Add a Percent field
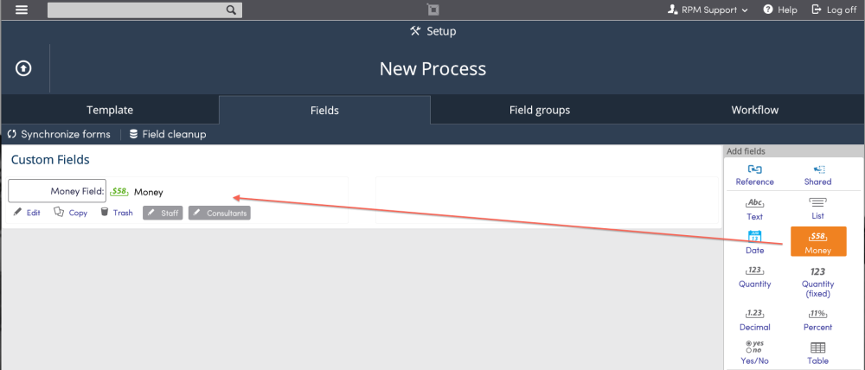The image size is (865, 370). pos(817,321)
